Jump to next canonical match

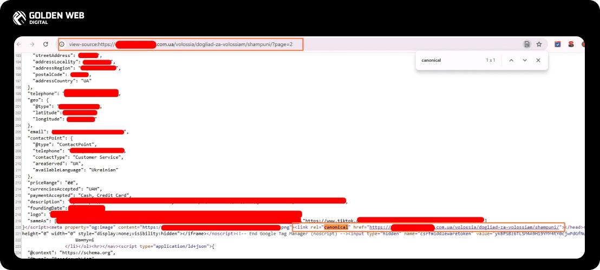pyautogui.click(x=525, y=61)
